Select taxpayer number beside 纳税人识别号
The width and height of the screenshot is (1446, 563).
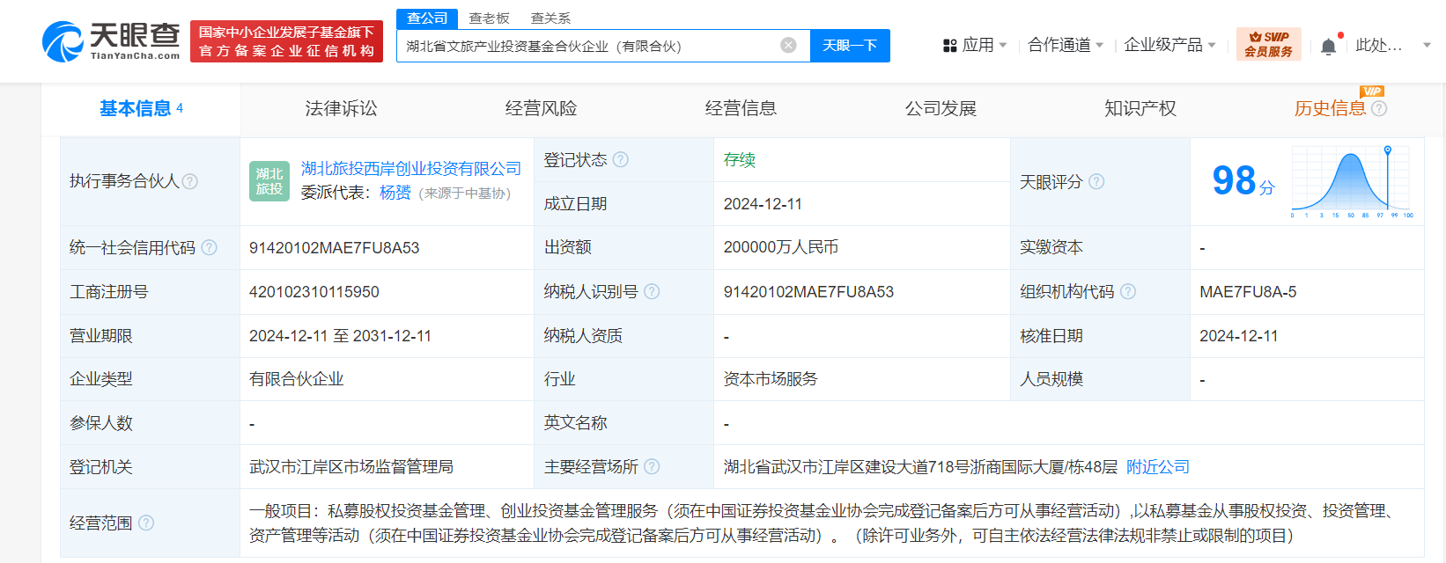click(x=808, y=292)
